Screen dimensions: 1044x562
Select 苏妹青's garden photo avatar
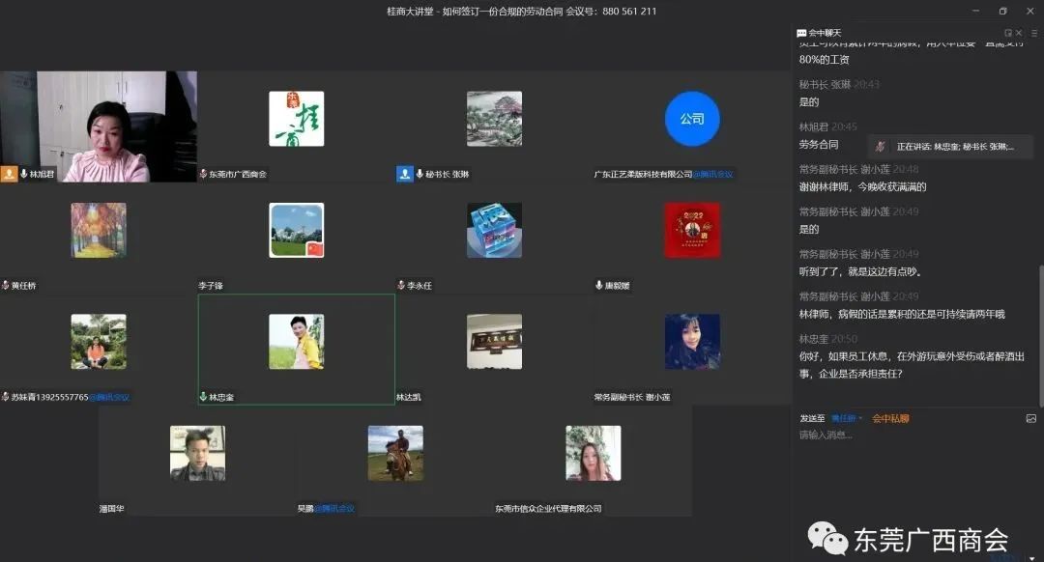[99, 342]
